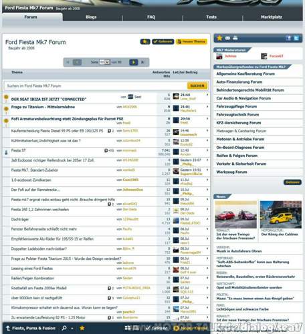The width and height of the screenshot is (305, 334).
Task: Open Reifen & Felgen Forum link
Action: tap(237, 156)
